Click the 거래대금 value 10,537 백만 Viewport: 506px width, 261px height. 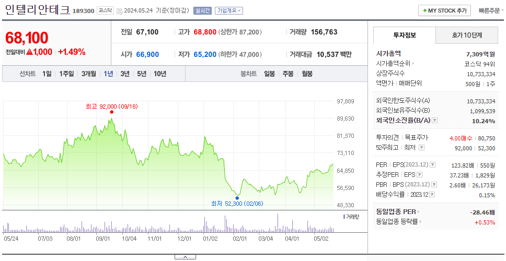[x=334, y=54]
